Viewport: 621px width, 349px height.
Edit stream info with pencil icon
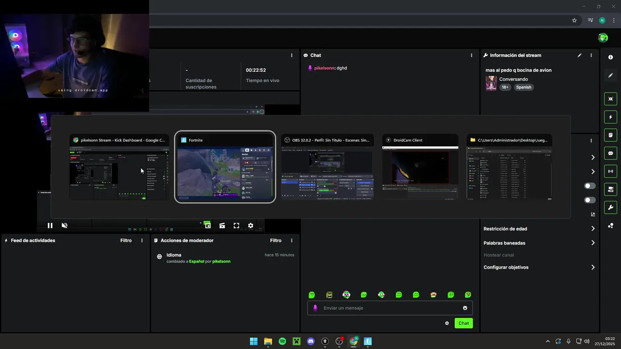coord(579,55)
